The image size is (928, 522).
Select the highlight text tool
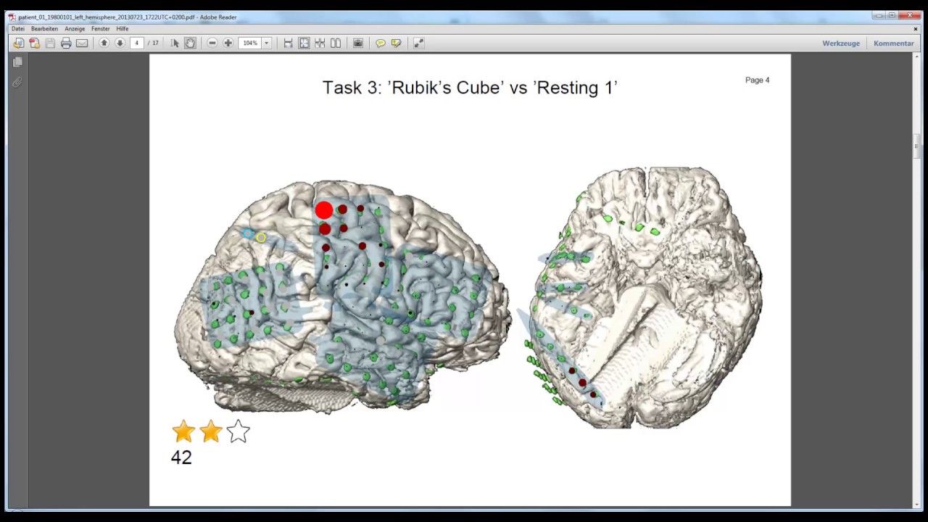(x=396, y=43)
